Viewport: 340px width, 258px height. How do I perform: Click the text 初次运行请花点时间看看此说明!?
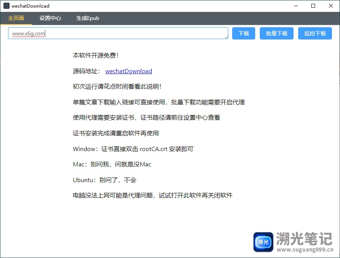tap(117, 86)
